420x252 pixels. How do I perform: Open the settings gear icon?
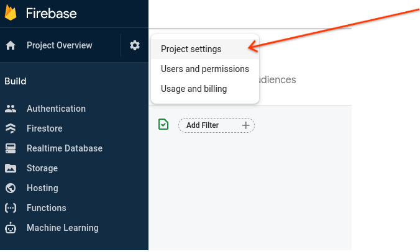point(135,45)
